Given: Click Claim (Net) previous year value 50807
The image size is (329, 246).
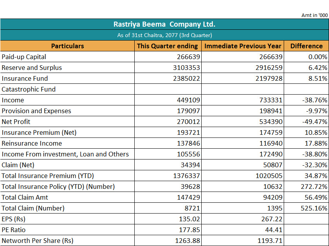Looking at the screenshot, I should click(x=271, y=165).
